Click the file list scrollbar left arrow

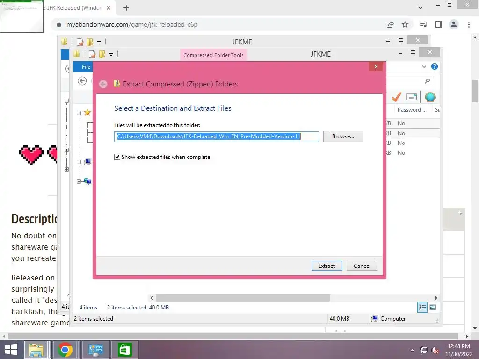[x=152, y=298]
